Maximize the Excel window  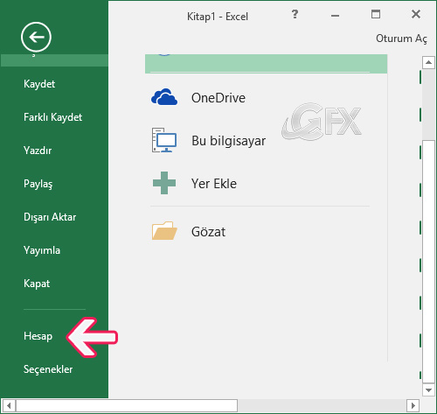[376, 14]
